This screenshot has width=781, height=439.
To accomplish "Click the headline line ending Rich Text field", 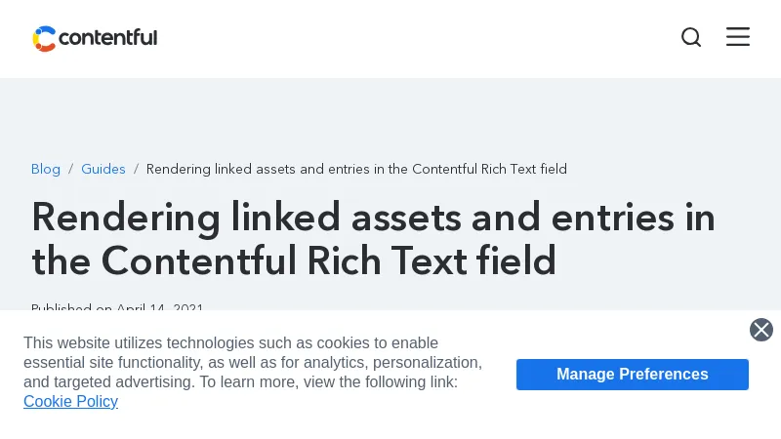I will [294, 260].
